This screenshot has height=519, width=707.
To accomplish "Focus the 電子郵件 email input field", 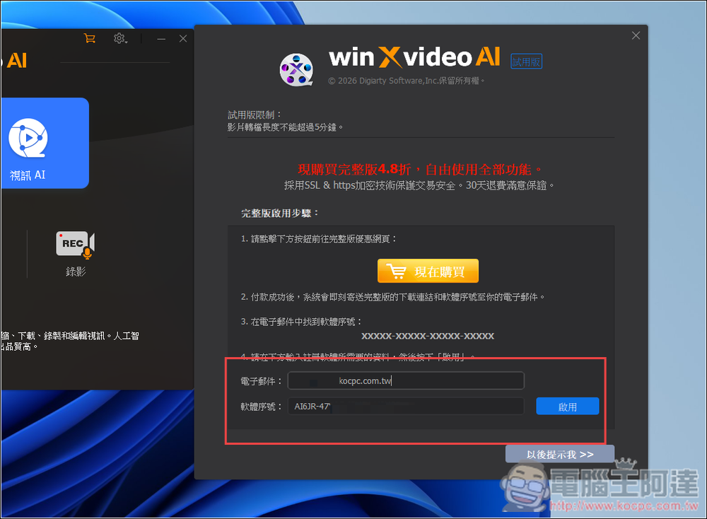I will tap(406, 380).
